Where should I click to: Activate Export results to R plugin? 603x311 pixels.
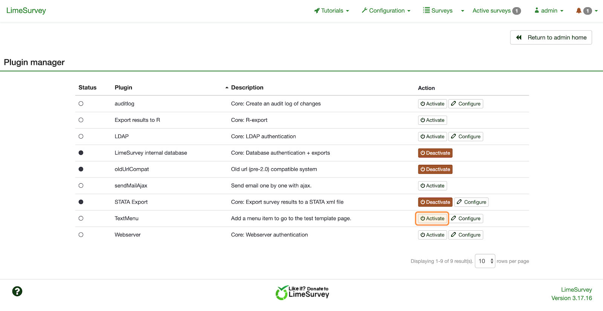click(432, 120)
